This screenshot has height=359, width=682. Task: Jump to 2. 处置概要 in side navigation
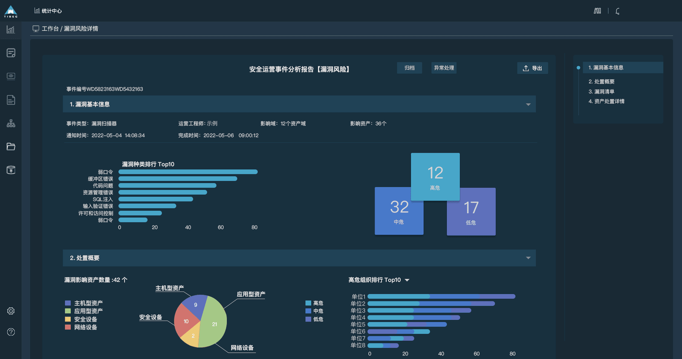tap(601, 81)
